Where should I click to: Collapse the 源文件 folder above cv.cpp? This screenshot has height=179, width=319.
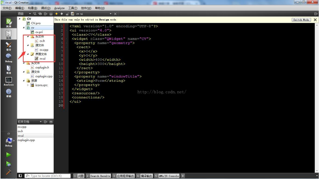28,45
